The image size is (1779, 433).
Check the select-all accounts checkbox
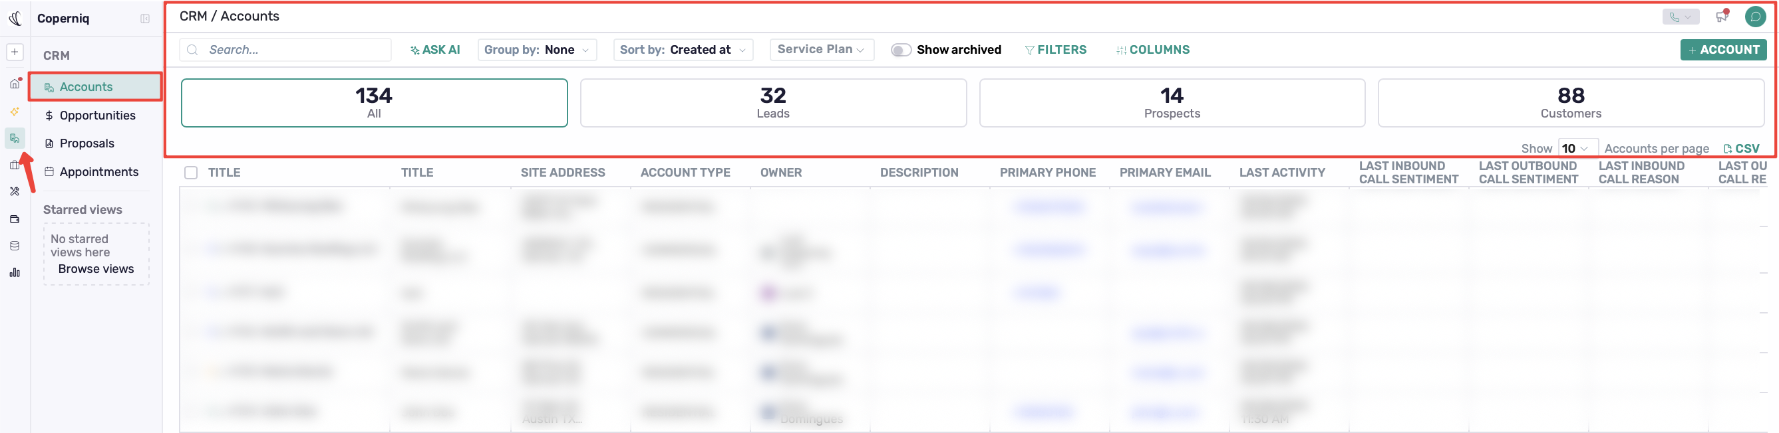190,173
